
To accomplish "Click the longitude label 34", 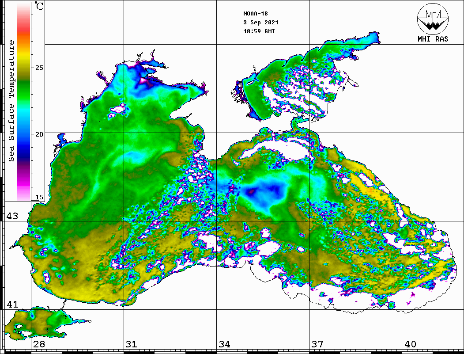I will [x=224, y=344].
